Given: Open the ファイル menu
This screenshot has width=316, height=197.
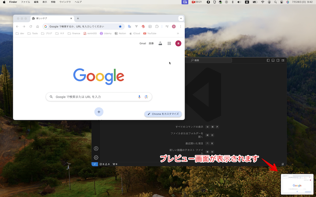Looking at the screenshot, I should tap(25, 2).
